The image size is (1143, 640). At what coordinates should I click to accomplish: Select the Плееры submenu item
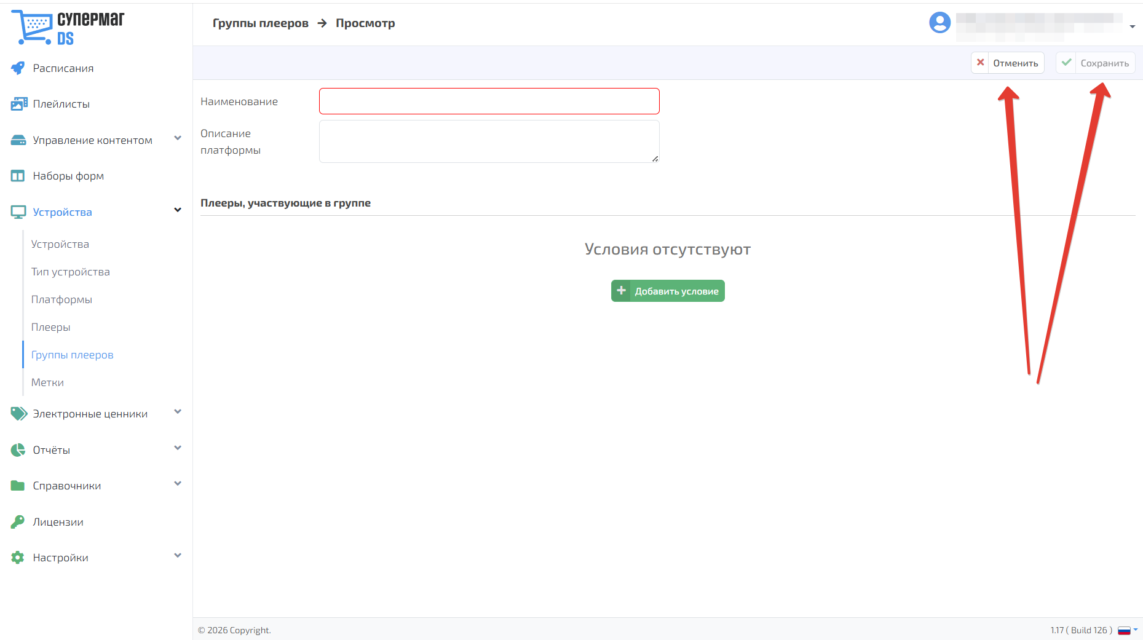51,327
